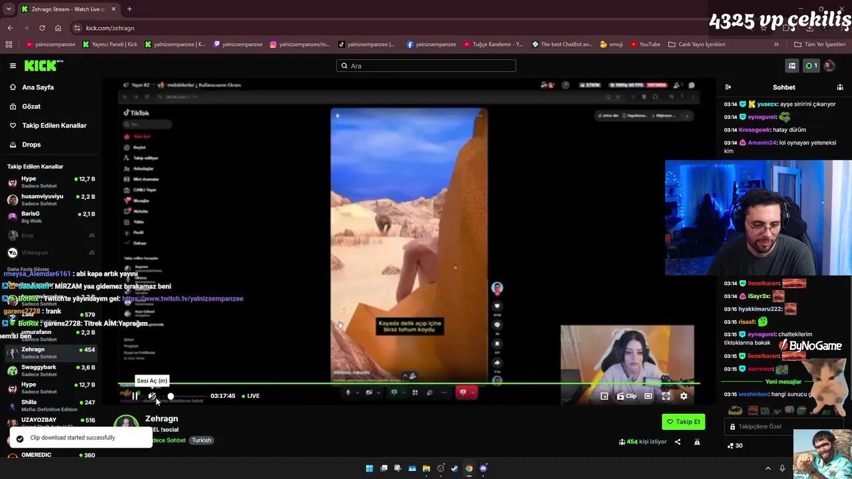Follow Zehragn with Takip Et button
Image resolution: width=852 pixels, height=479 pixels.
pos(684,422)
